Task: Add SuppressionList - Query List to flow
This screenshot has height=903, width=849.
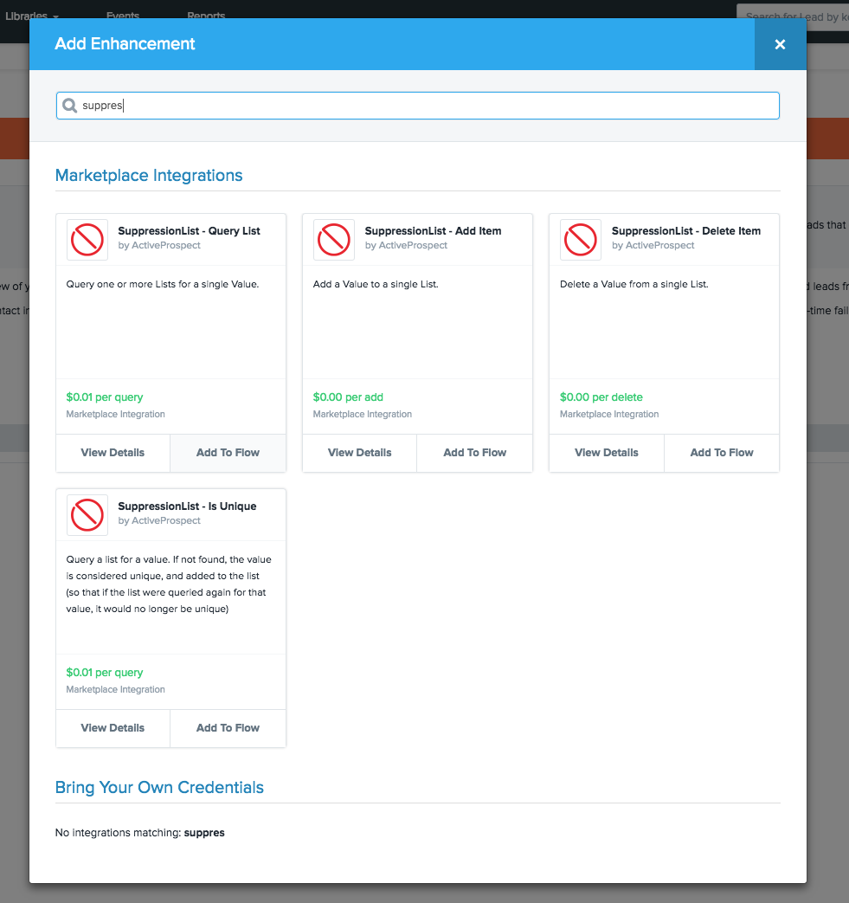Action: pos(228,453)
